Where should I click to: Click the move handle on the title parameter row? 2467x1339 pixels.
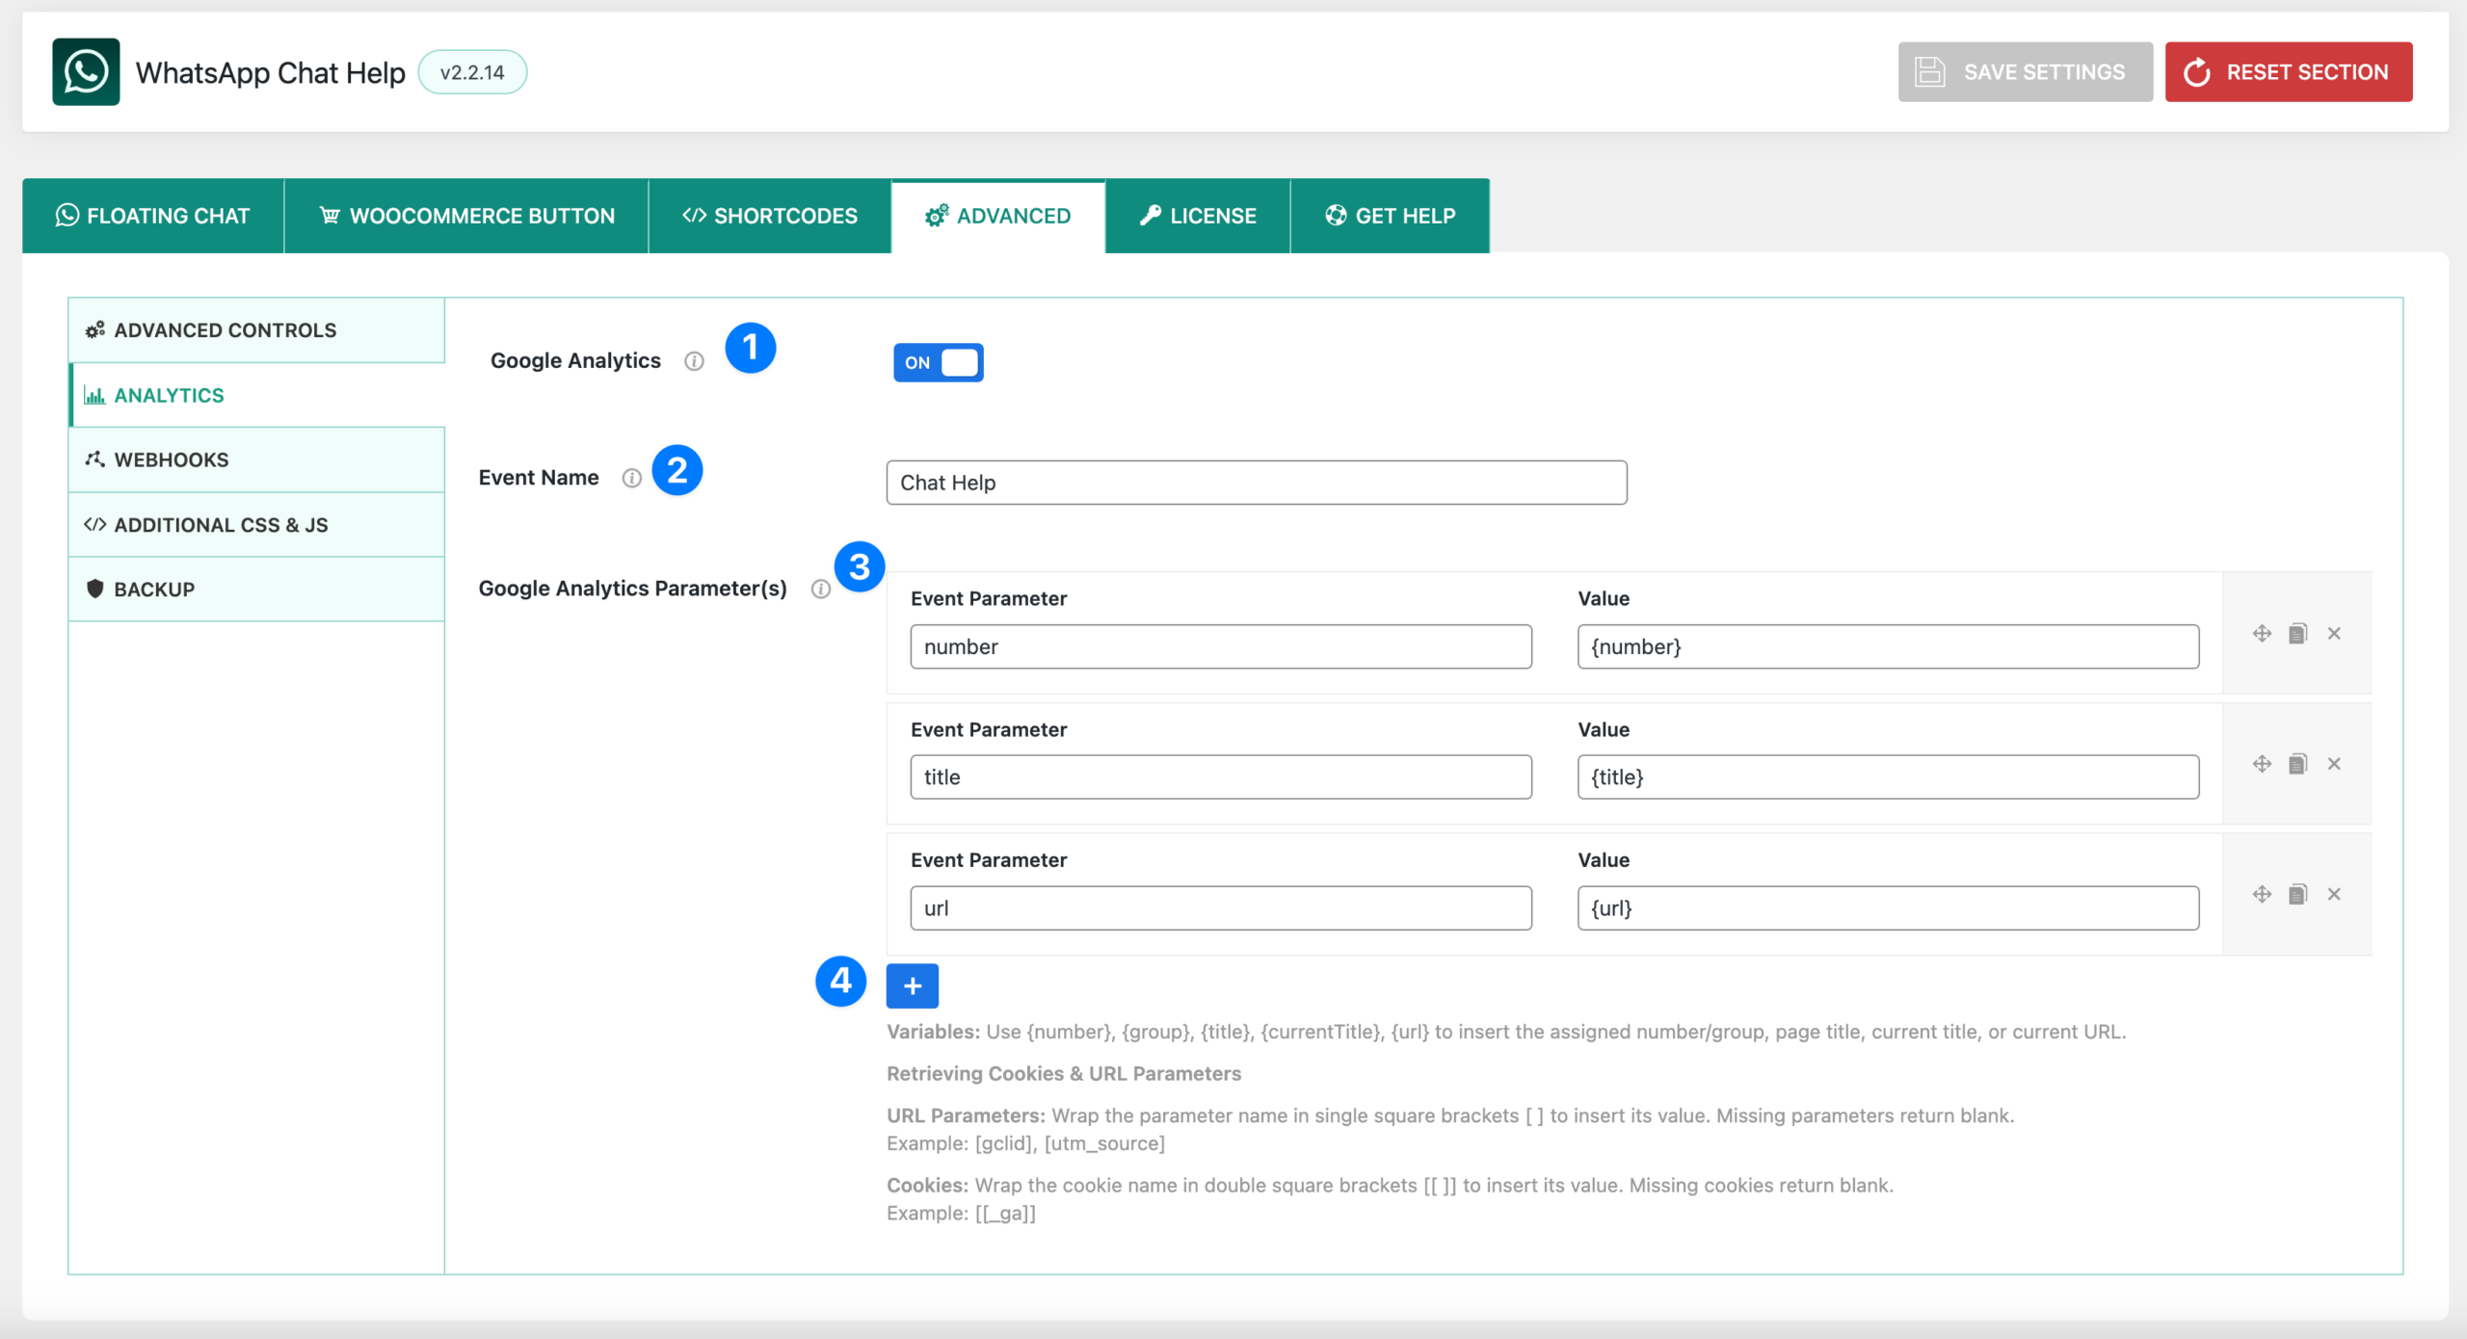tap(2262, 764)
